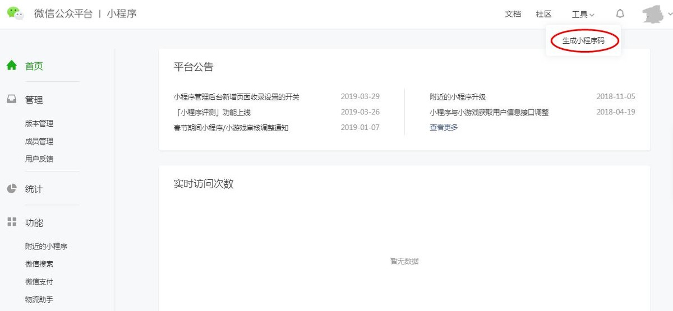673x311 pixels.
Task: Open 微信搜索 in the sidebar
Action: pos(39,264)
